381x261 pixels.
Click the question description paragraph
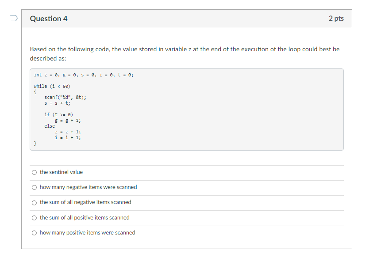185,53
